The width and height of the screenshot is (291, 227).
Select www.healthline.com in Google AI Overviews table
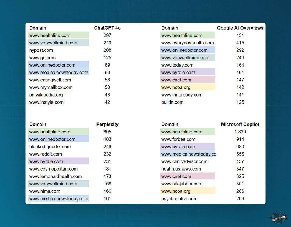188,35
